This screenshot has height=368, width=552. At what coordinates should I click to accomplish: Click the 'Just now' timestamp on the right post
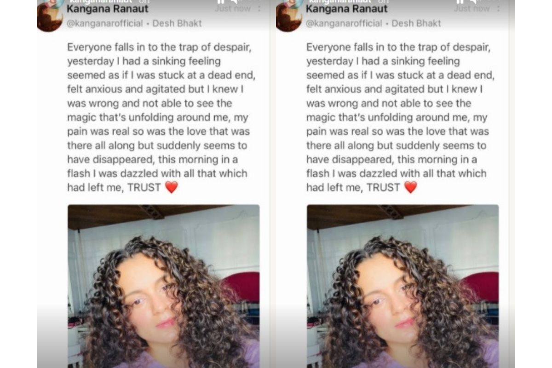(472, 9)
